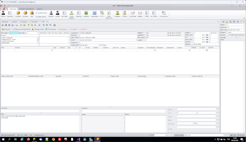This screenshot has width=246, height=142.
Task: Expand the Notes dropdown in side panel
Action: tap(244, 25)
